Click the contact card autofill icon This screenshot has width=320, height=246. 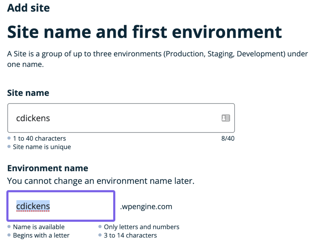point(226,118)
